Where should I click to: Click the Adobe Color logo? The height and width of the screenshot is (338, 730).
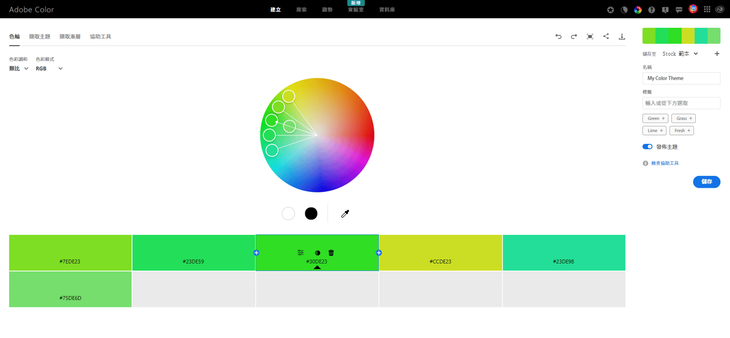pyautogui.click(x=32, y=10)
